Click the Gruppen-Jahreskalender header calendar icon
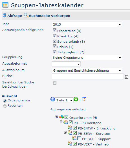This screenshot has height=148, width=130. (5, 5)
